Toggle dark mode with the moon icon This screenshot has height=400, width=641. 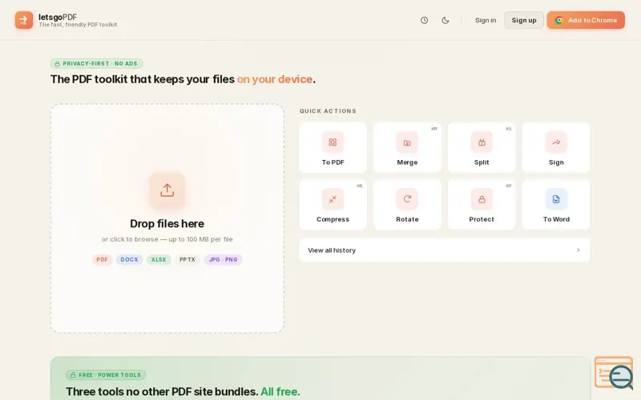(x=445, y=20)
